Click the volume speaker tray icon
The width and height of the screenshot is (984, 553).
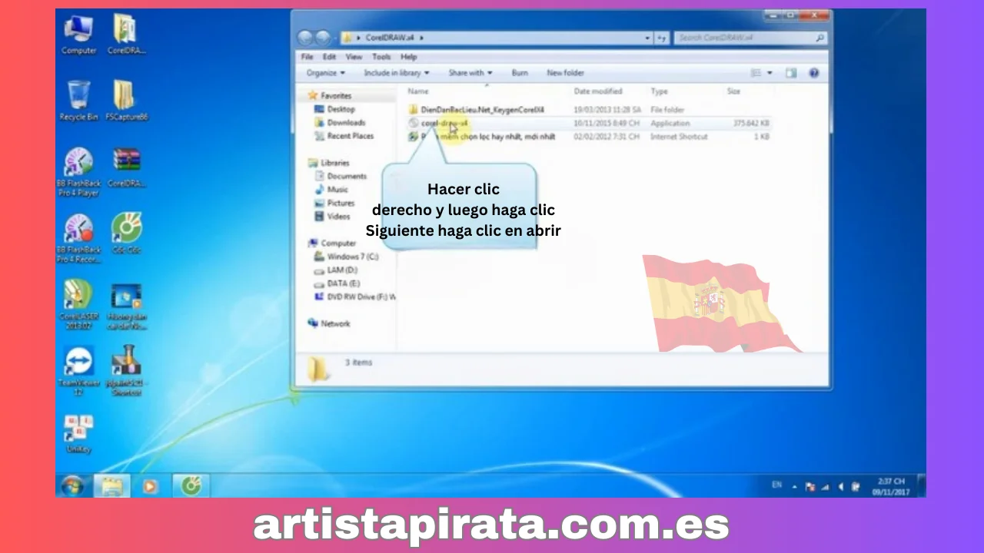tap(841, 486)
